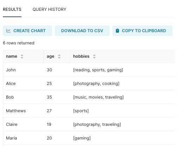Sort by age column arrows
Screen dimensions: 182x150
(59, 56)
